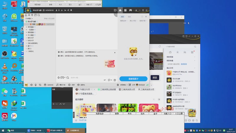Switch to the 我的 tab in side panel
This screenshot has height=133, width=236.
click(x=129, y=17)
